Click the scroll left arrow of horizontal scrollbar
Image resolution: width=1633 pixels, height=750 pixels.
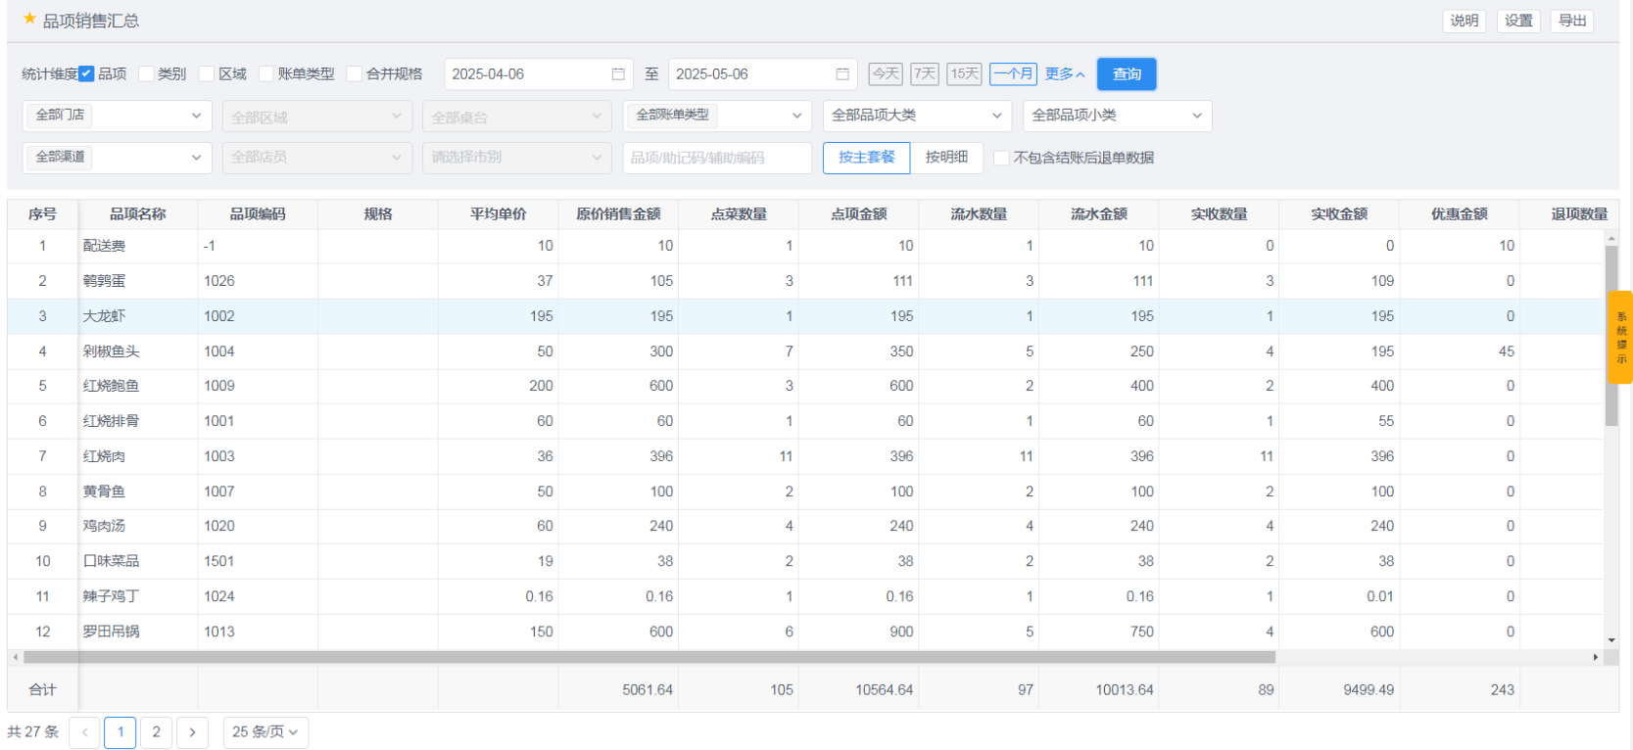(15, 657)
